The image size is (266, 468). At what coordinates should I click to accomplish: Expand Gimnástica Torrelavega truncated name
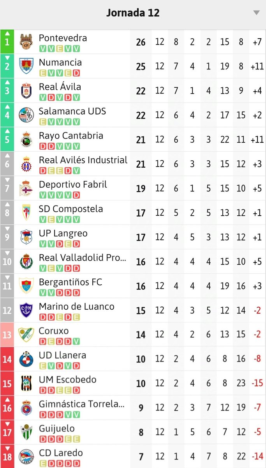tap(81, 404)
